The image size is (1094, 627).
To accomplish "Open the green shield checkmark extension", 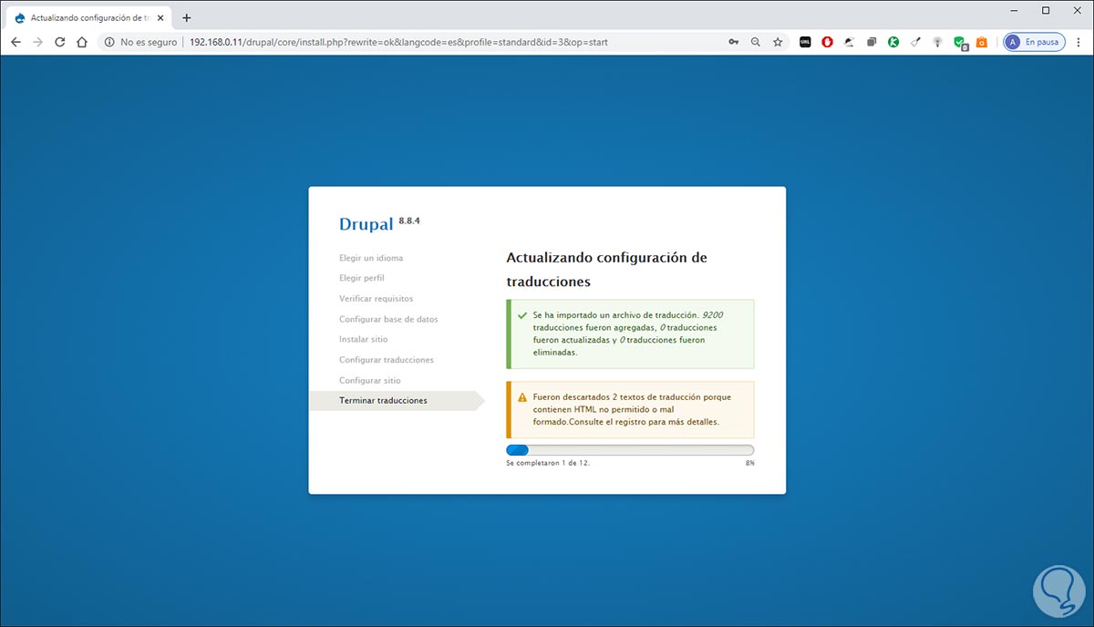I will click(960, 42).
